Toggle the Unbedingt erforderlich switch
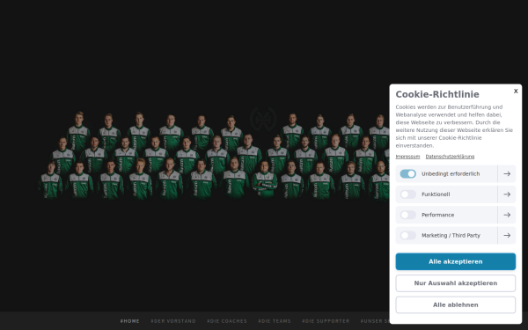 407,173
